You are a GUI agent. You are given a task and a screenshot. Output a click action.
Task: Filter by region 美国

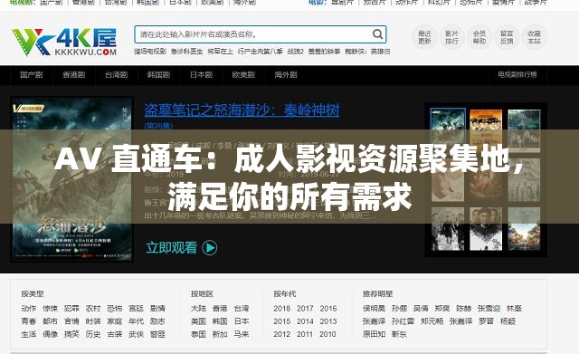click(x=198, y=321)
